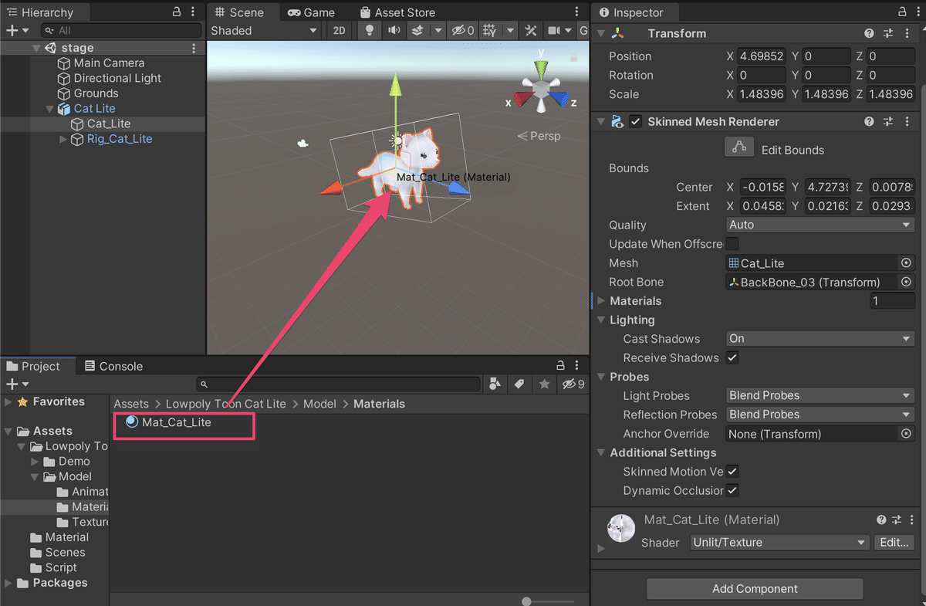Toggle hidden objects visibility counter in Scene
Image resolution: width=926 pixels, height=606 pixels.
point(463,31)
